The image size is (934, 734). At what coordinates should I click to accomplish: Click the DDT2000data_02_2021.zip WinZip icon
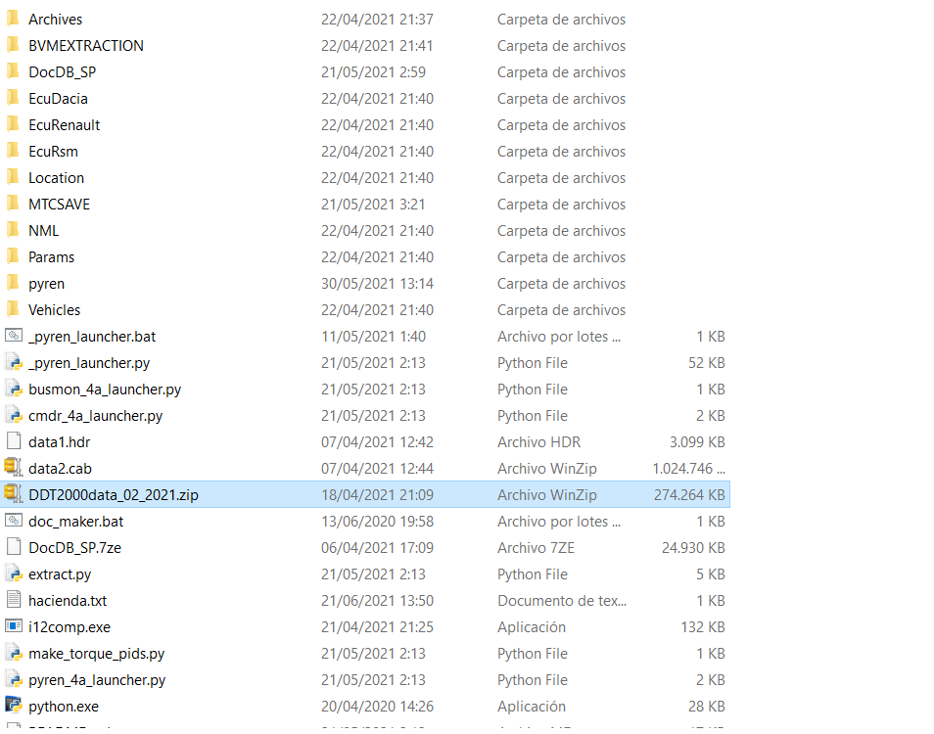tap(14, 494)
